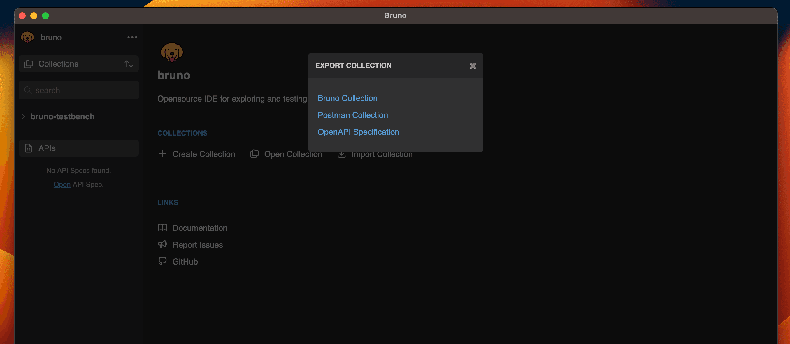Close the Export Collection dialog

click(x=473, y=65)
